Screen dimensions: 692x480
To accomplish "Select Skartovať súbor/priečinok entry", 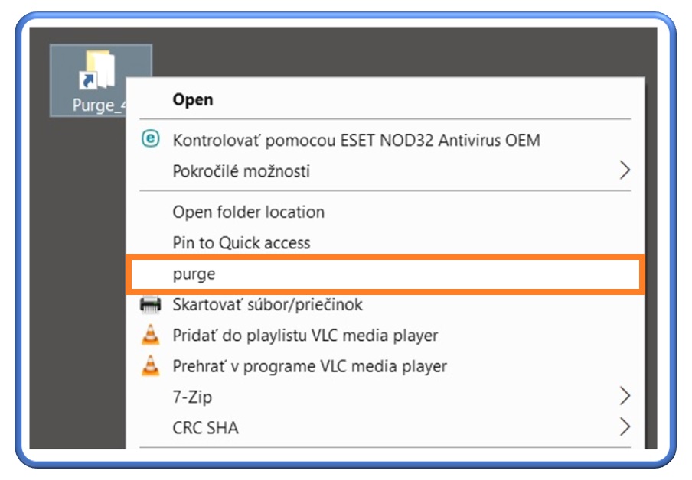I will [267, 305].
